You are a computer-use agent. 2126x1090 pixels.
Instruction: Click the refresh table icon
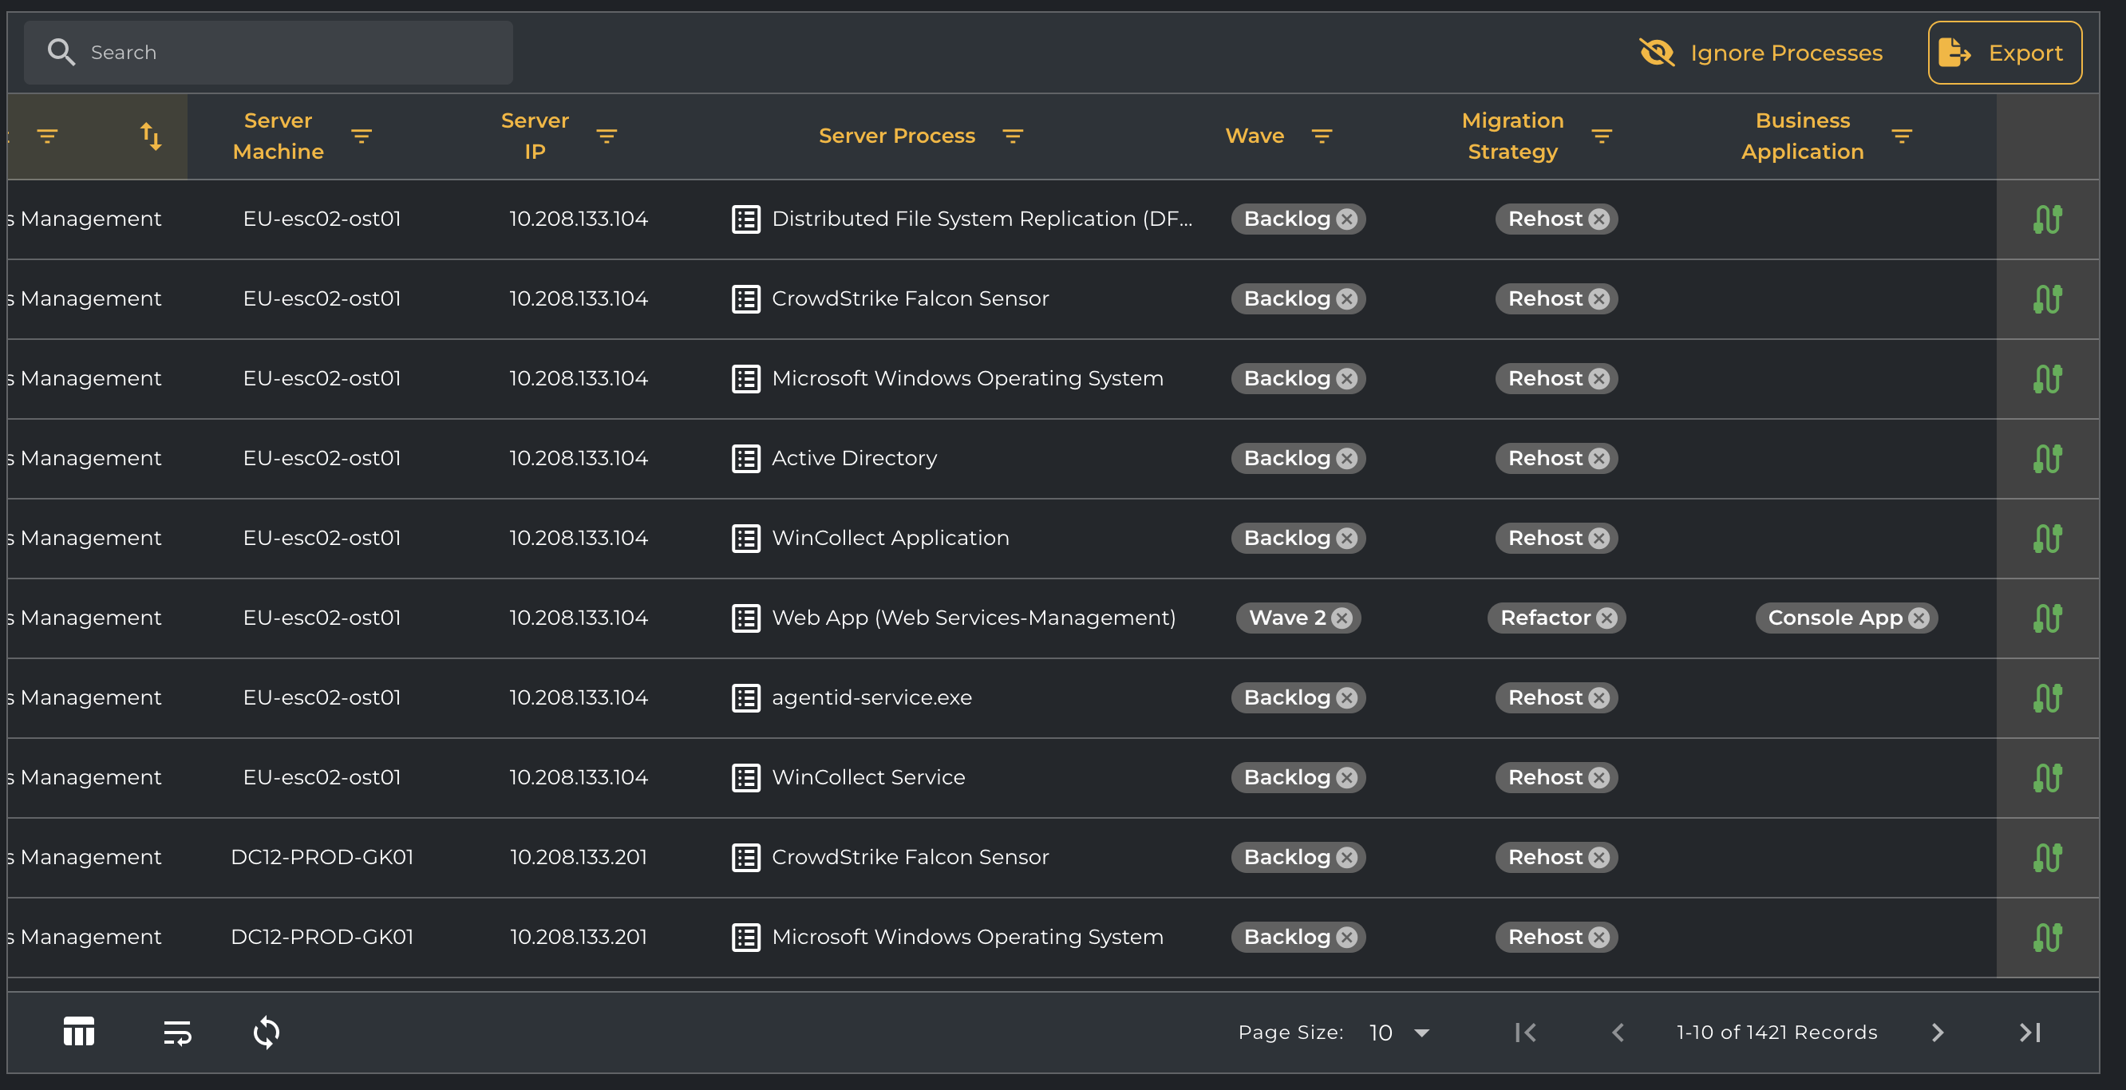click(x=266, y=1032)
